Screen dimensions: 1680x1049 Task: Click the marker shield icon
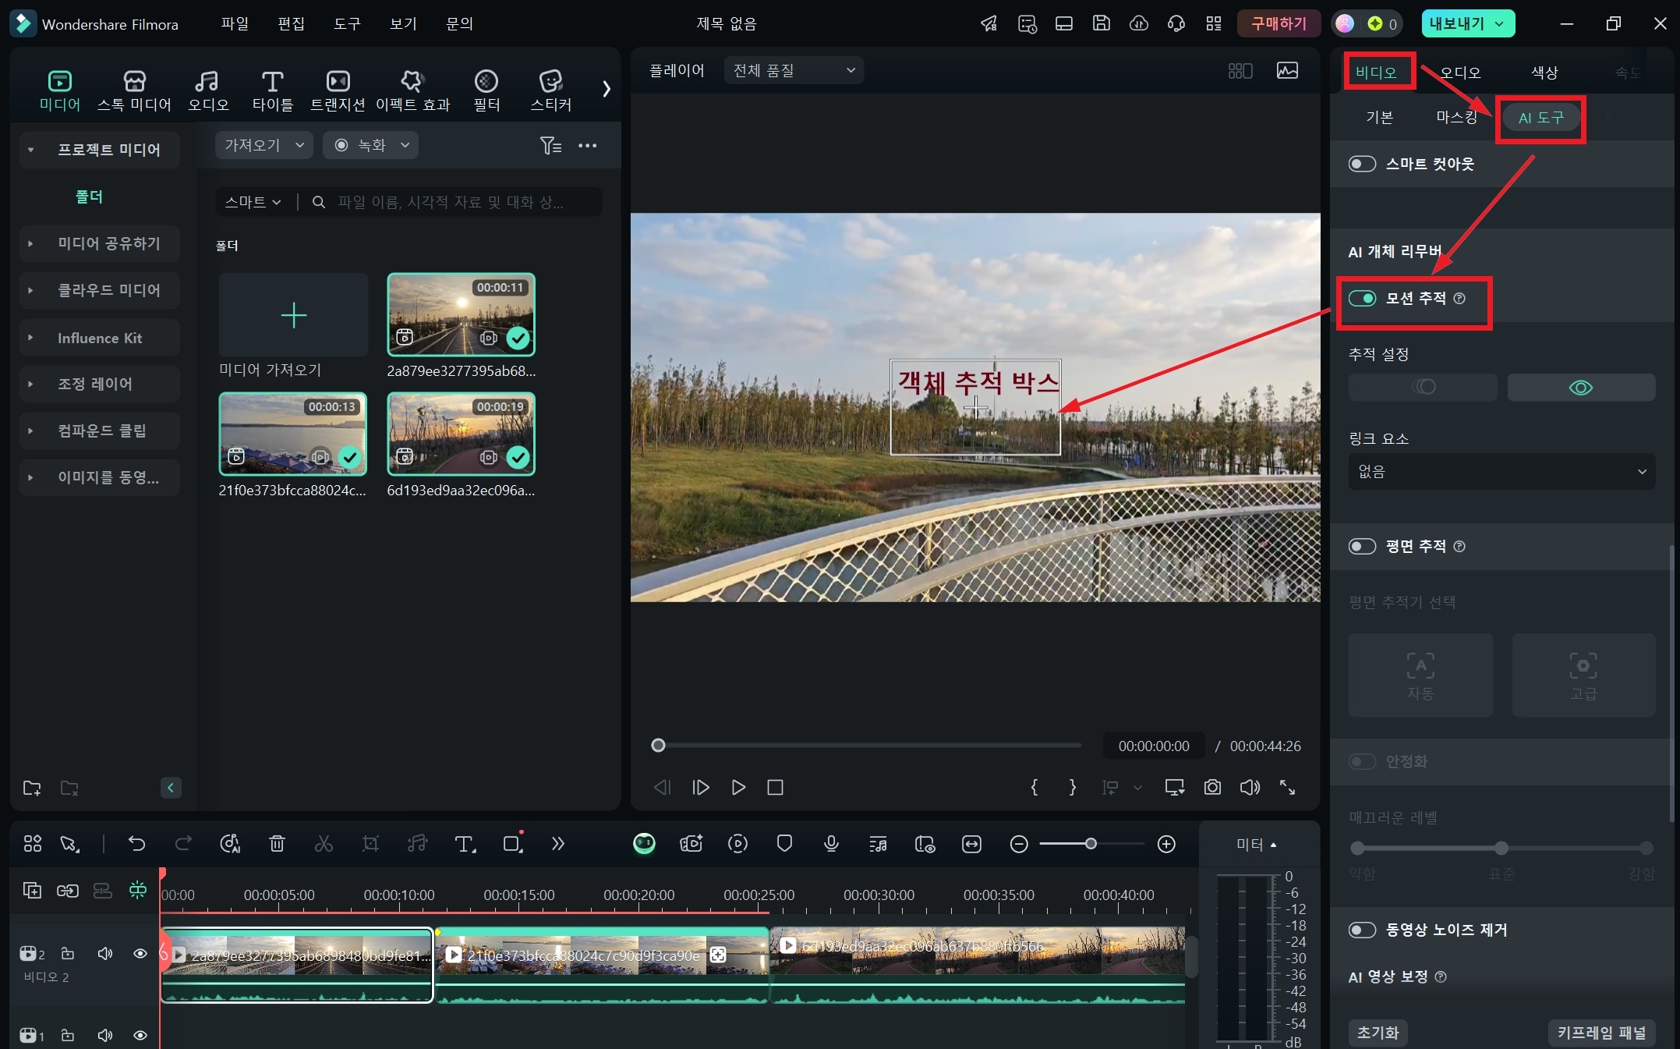[x=784, y=843]
